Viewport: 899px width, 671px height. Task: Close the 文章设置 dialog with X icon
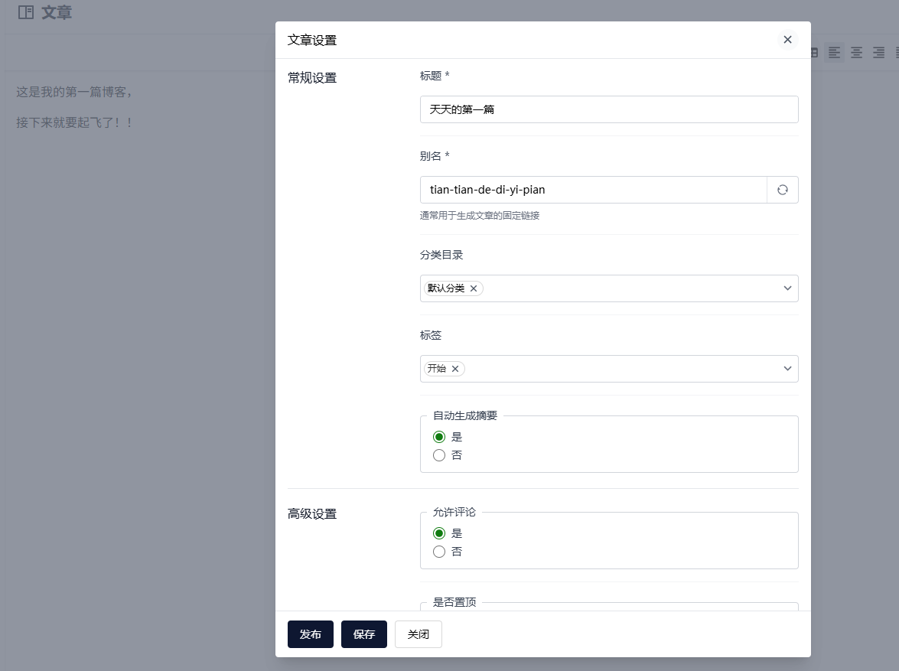[787, 40]
